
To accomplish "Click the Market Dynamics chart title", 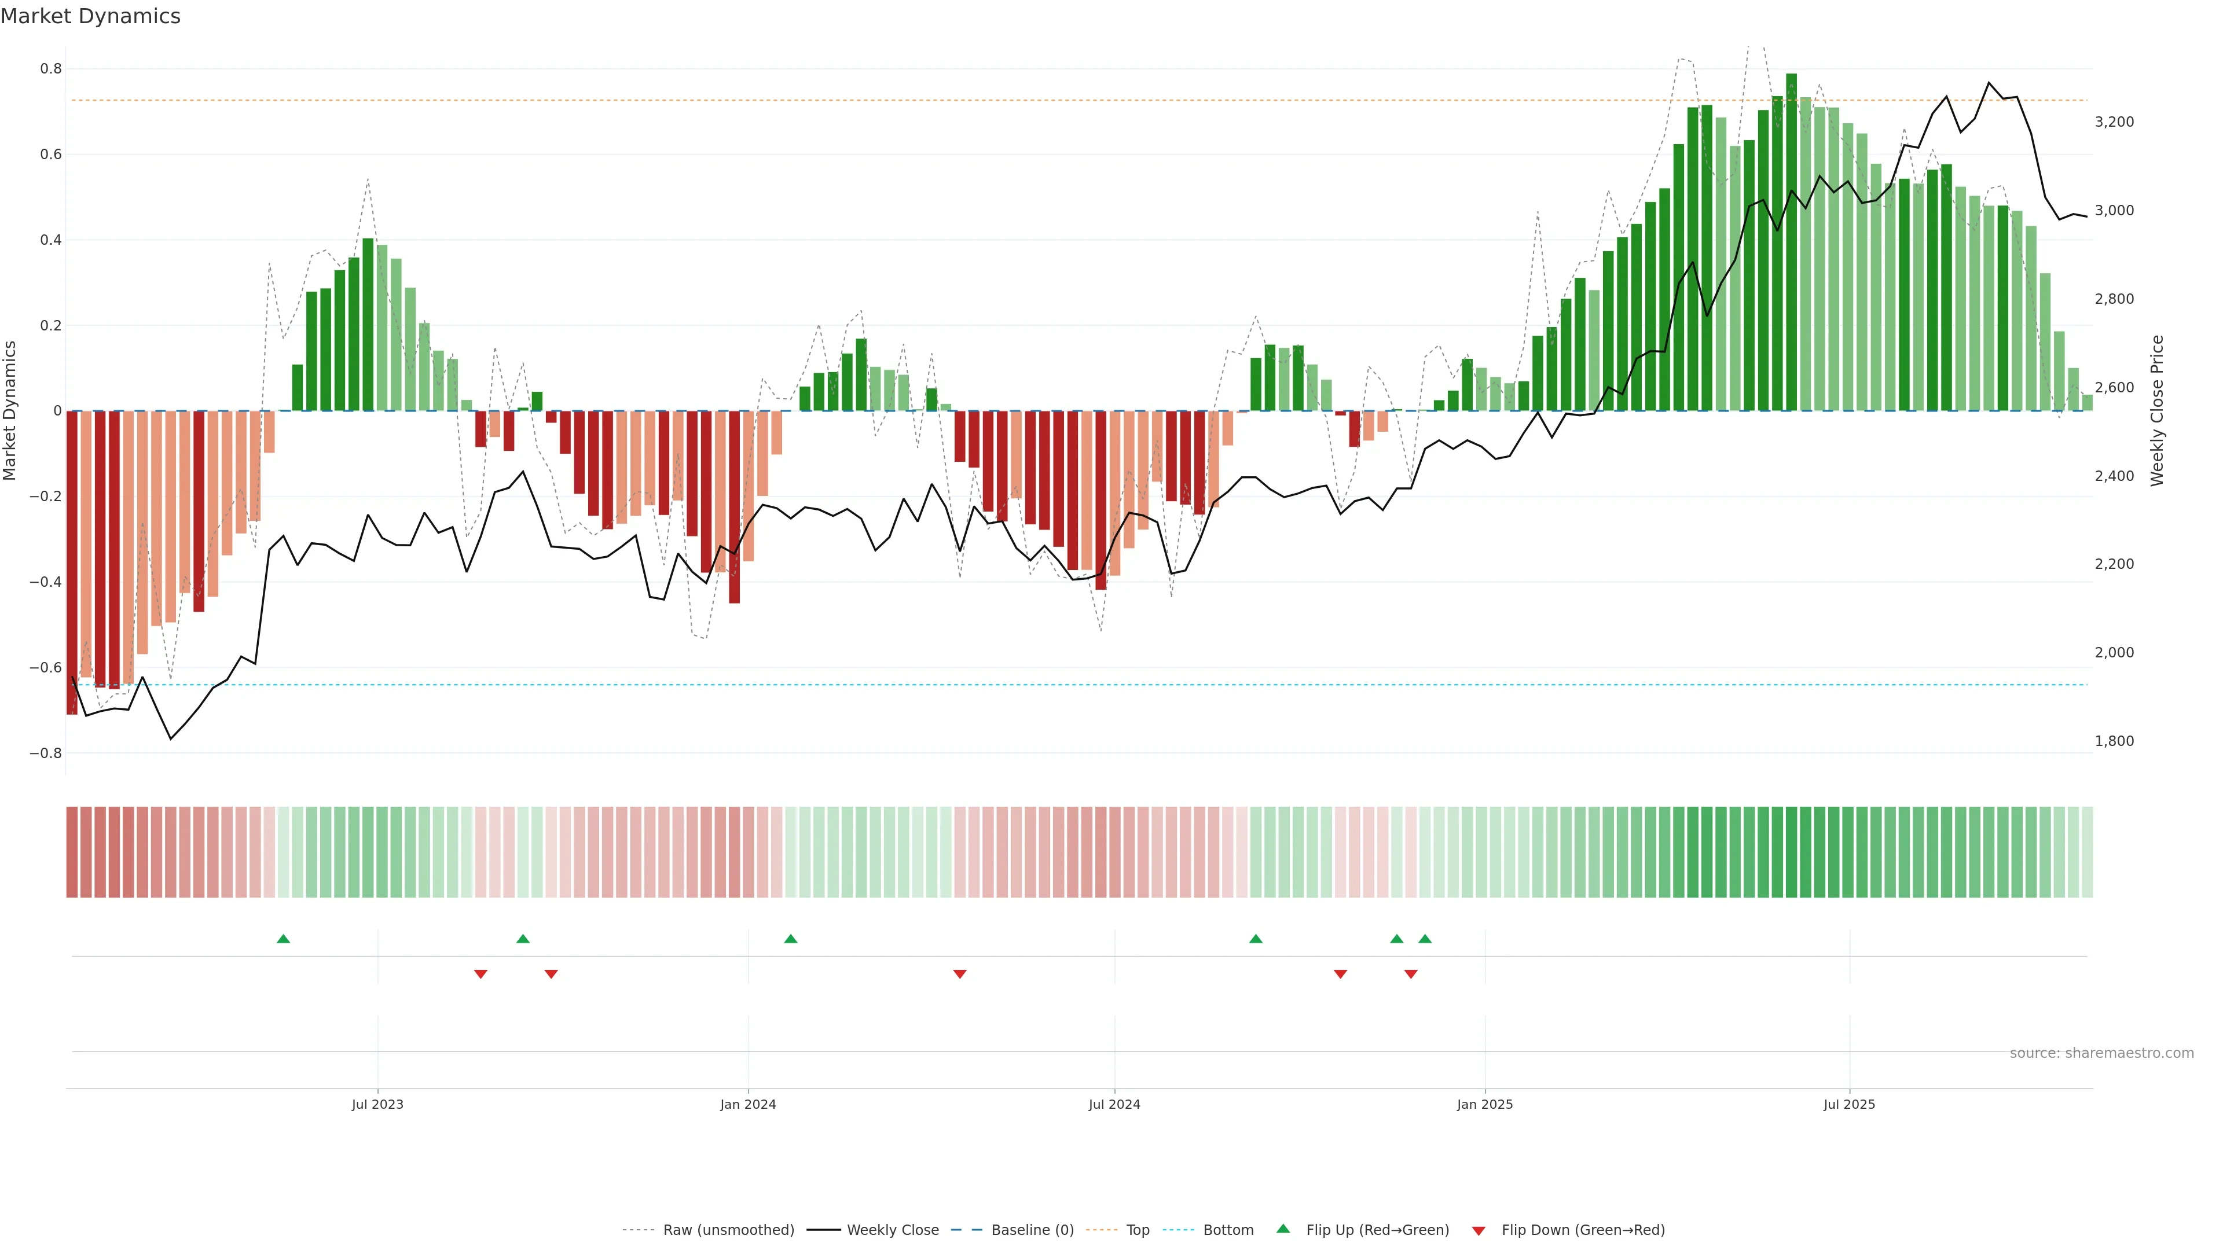I will (91, 16).
